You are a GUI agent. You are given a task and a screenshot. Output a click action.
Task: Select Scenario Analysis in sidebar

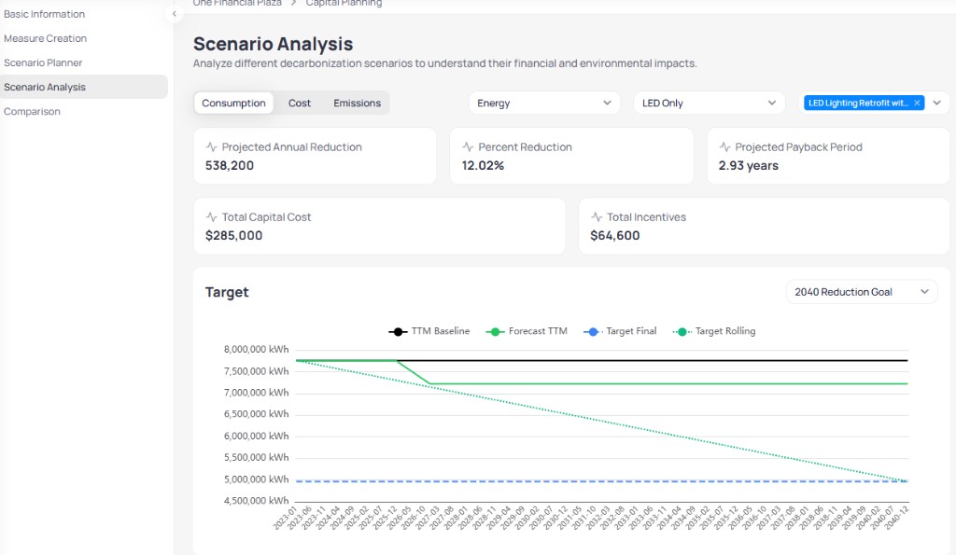click(83, 87)
